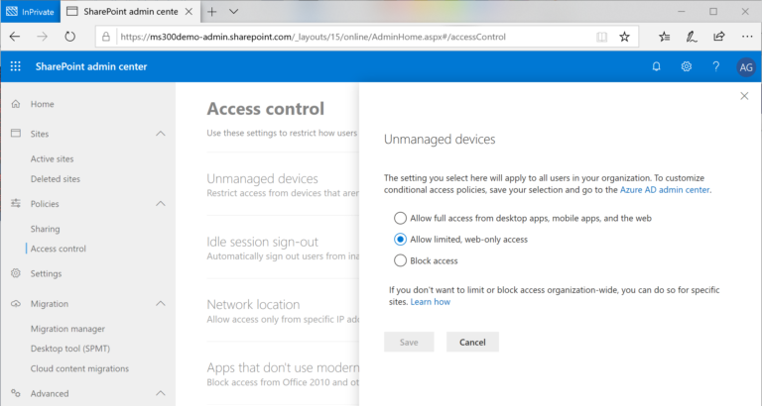Add the page to favorites with the star
762x406 pixels.
coord(624,37)
